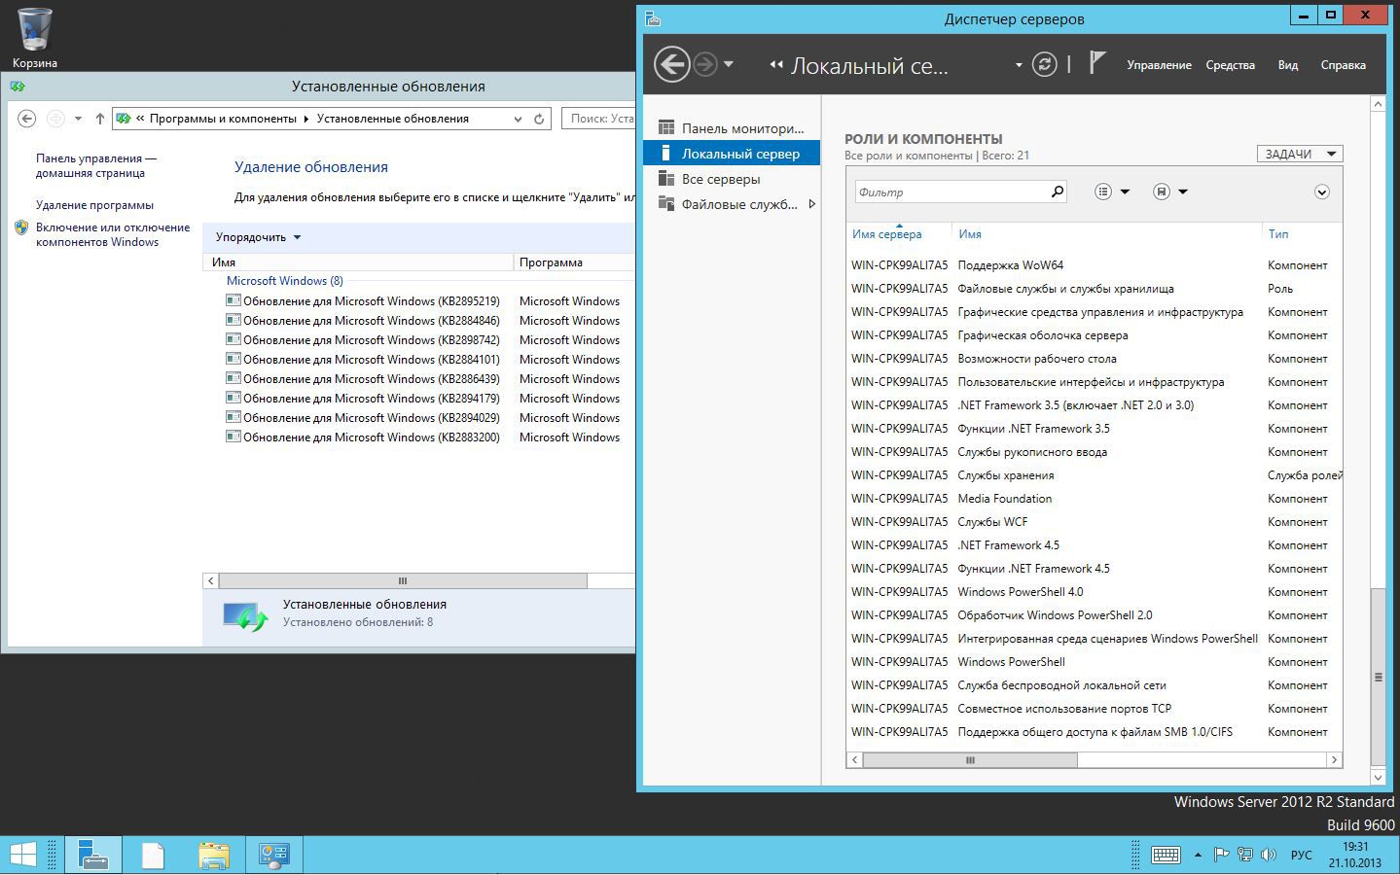
Task: Open Включение или отключение компонентов Windows
Action: 113,234
